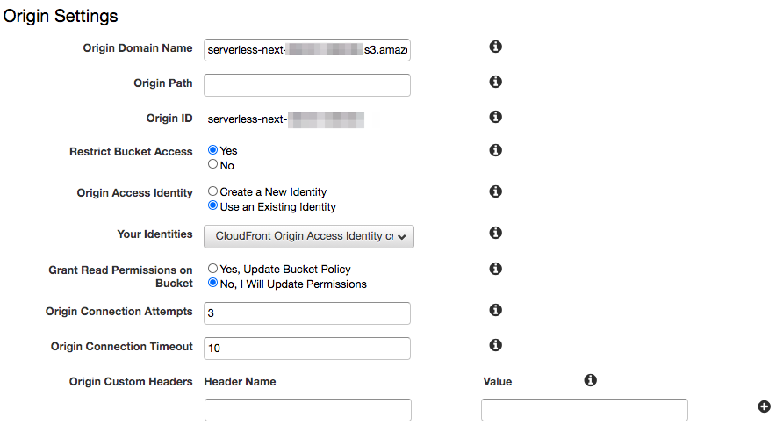Click the Origin Path text field
This screenshot has height=432, width=776.
point(307,85)
